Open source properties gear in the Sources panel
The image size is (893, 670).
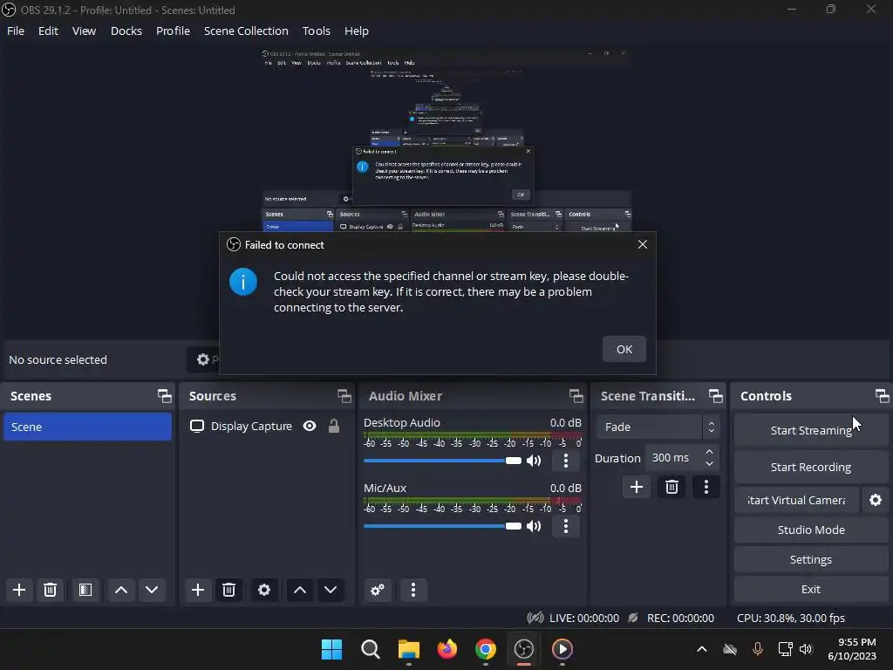point(264,590)
